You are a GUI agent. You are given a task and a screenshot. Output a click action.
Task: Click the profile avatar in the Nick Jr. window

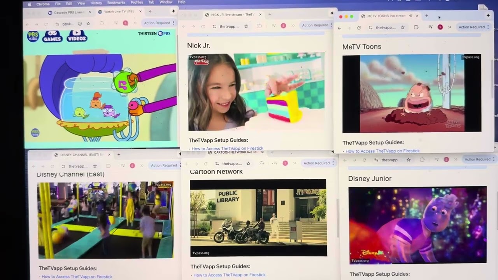pos(283,26)
